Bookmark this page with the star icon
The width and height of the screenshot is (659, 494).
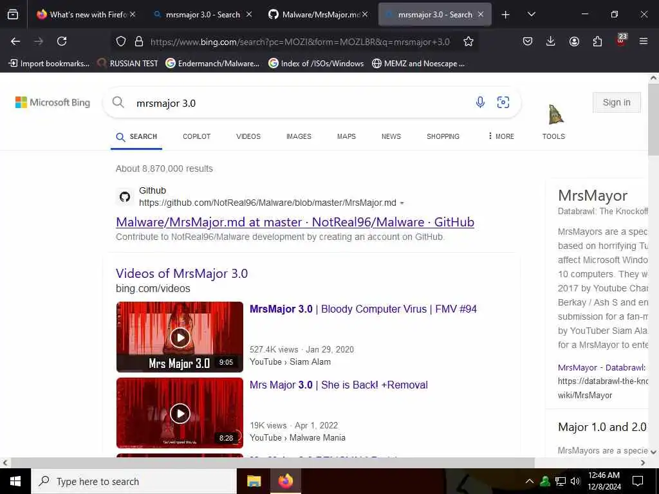(469, 41)
